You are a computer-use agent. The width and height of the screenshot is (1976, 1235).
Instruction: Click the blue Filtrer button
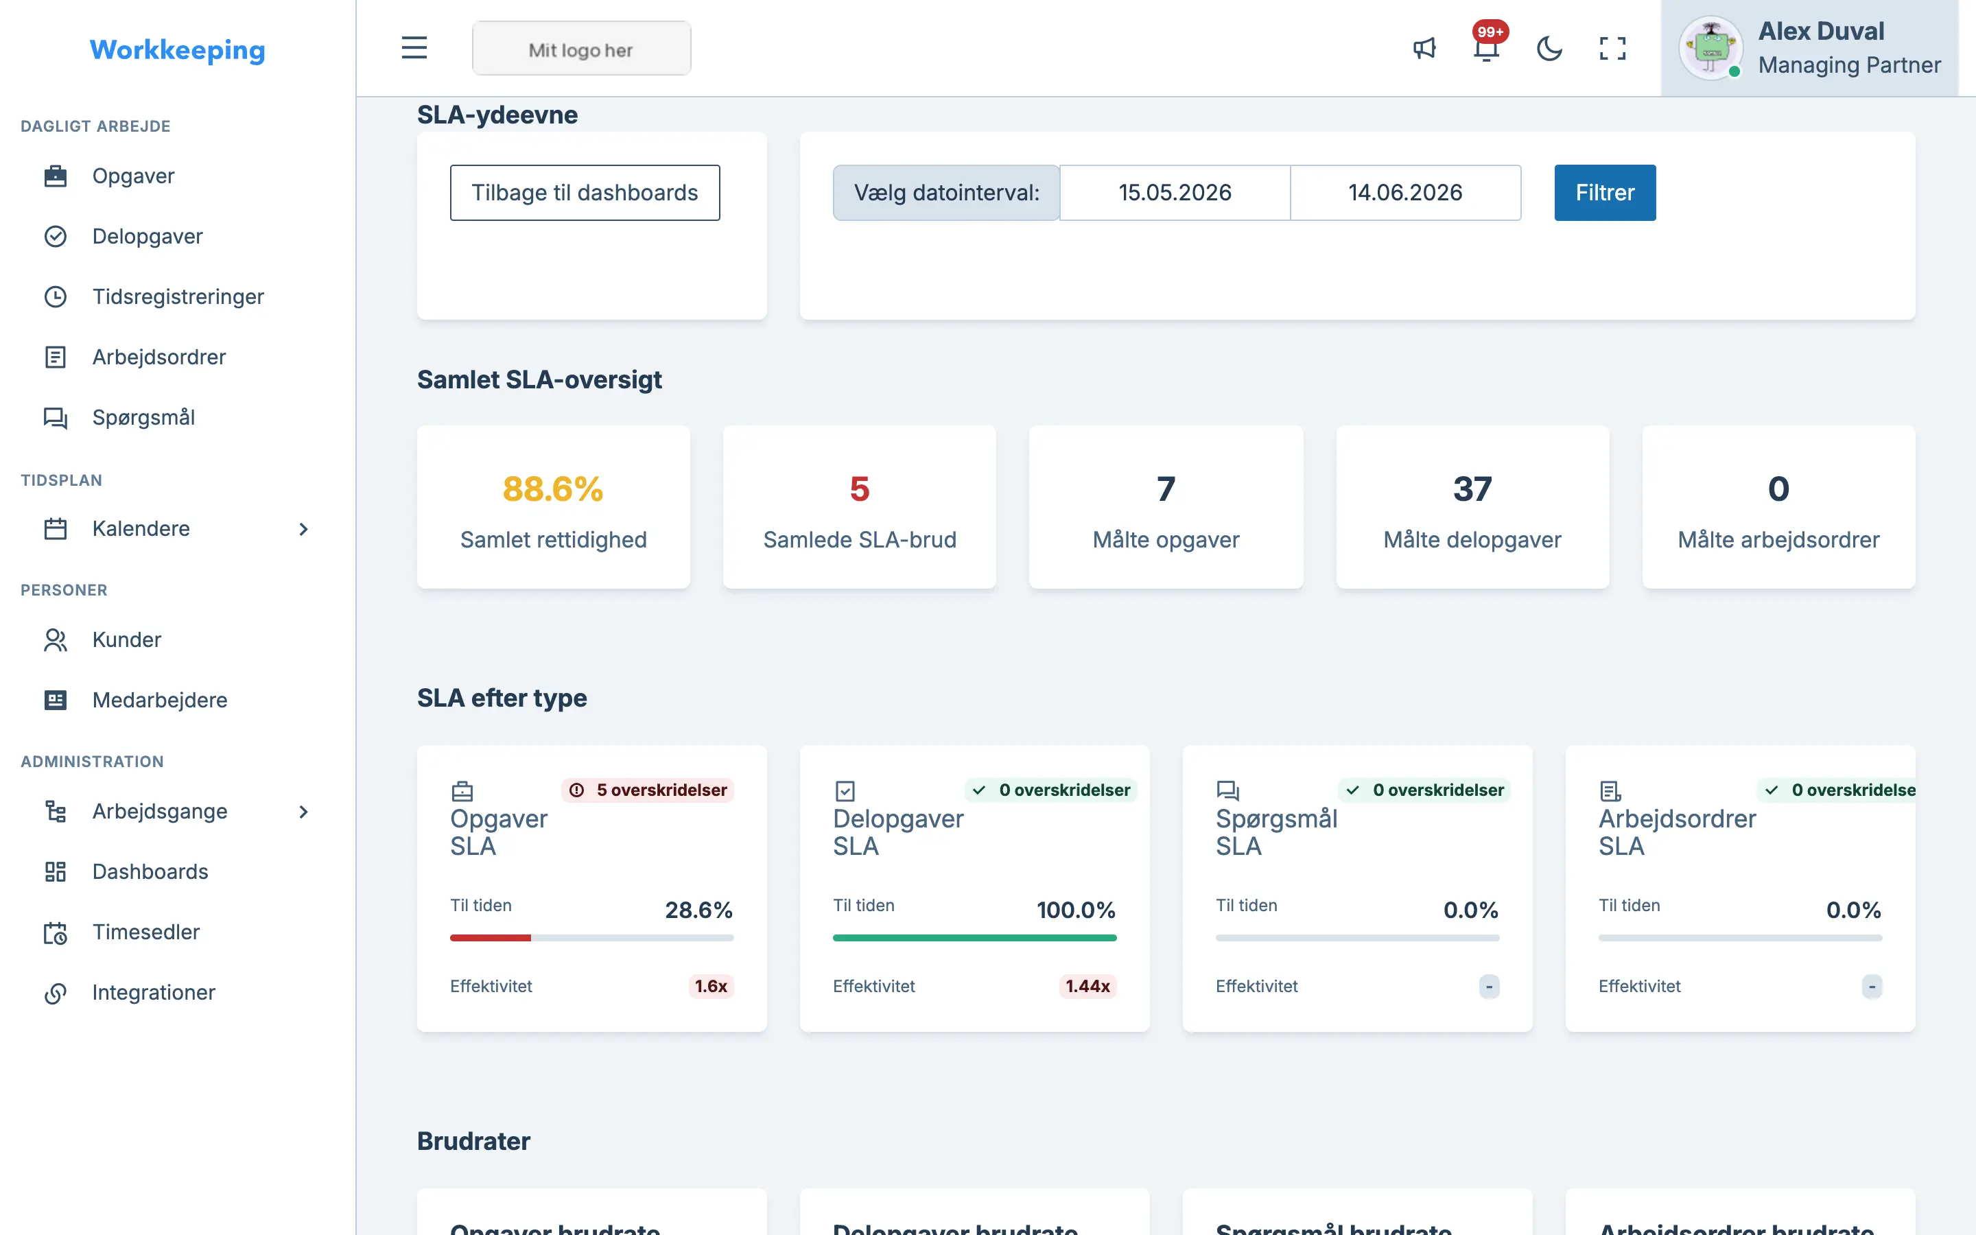[1605, 193]
